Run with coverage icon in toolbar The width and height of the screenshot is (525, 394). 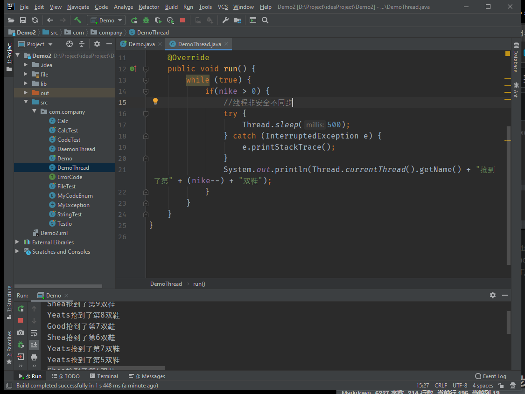158,21
